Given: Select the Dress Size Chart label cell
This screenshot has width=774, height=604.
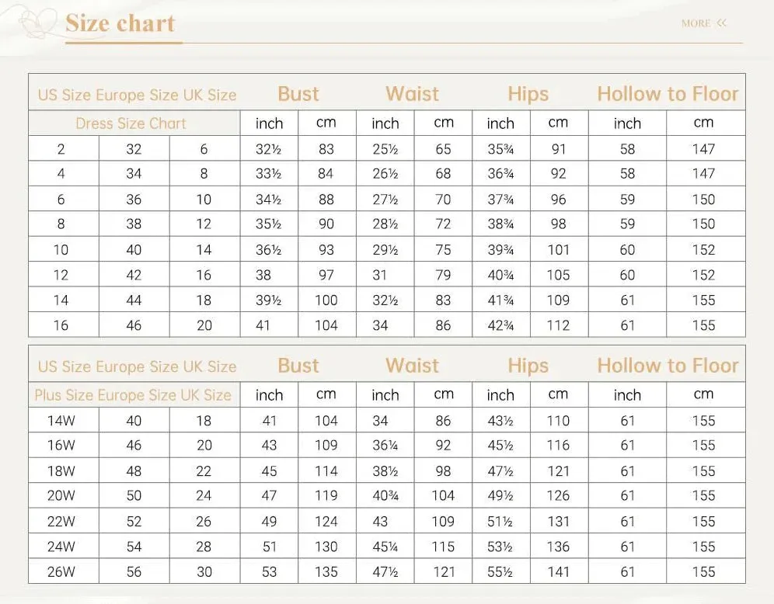Looking at the screenshot, I should [131, 123].
